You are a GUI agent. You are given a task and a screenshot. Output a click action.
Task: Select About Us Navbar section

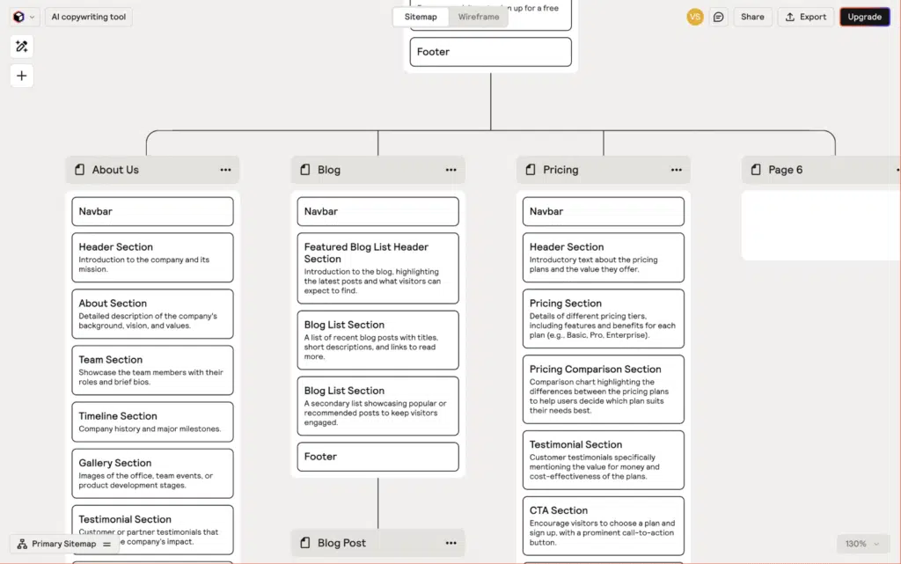[x=152, y=212]
